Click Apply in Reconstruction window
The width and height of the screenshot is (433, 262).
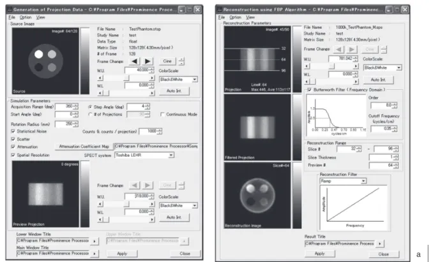(x=319, y=254)
